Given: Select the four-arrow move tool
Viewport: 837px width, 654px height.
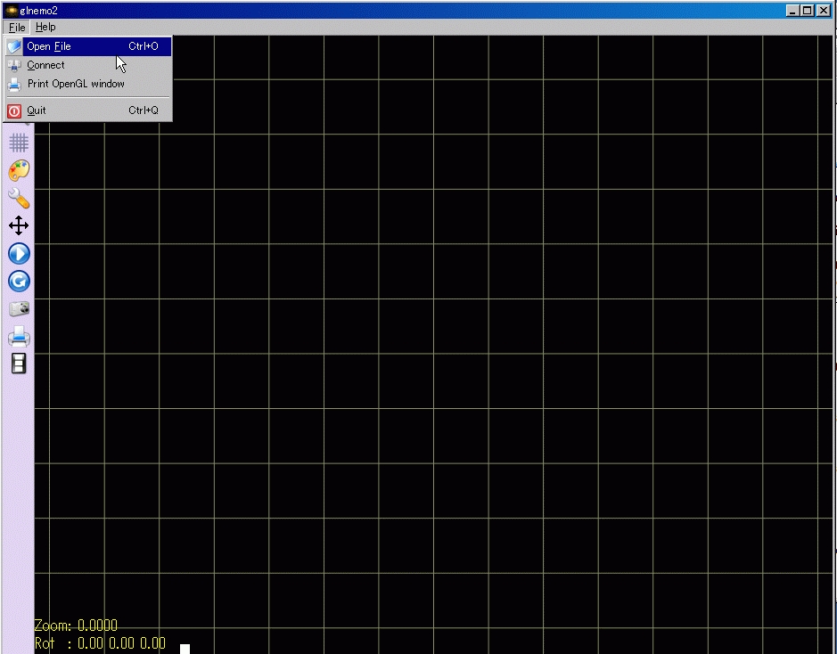Looking at the screenshot, I should pos(19,225).
